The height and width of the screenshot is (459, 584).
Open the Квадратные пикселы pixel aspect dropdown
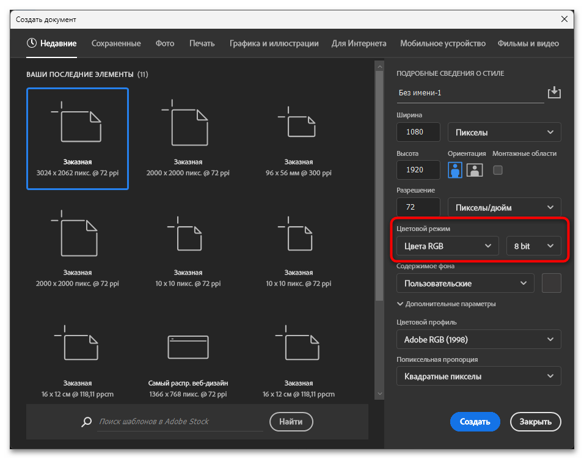tap(478, 376)
